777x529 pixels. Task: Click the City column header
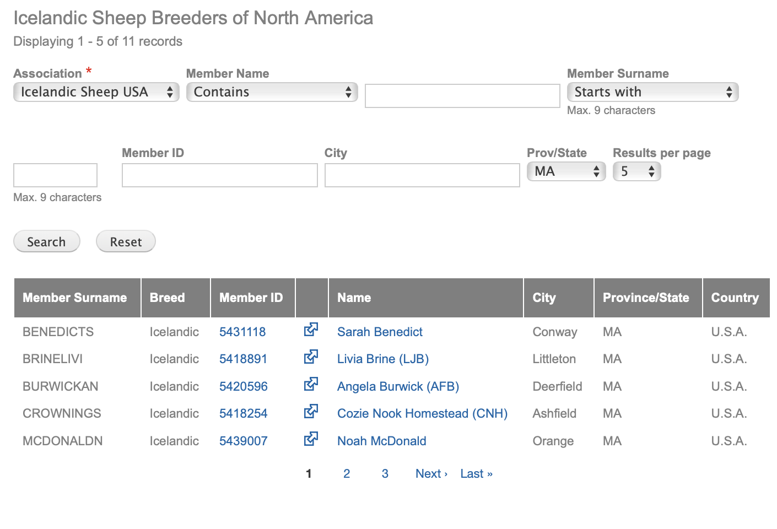pos(559,298)
